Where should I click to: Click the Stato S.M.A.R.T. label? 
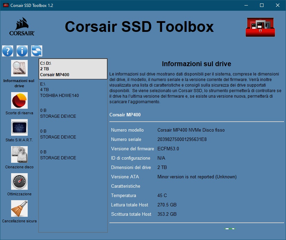tap(19, 140)
